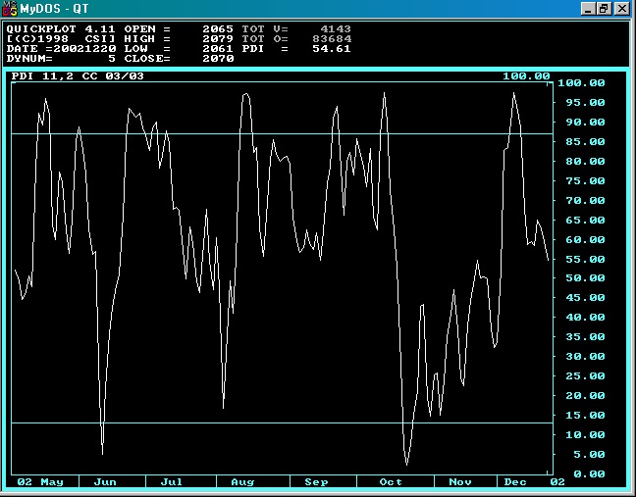Click the 02 May x-axis label
The height and width of the screenshot is (497, 636).
40,482
